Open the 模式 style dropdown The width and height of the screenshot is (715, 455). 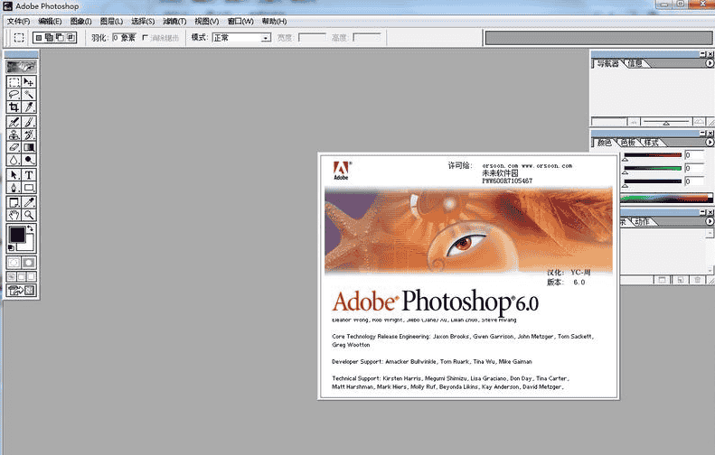[240, 38]
